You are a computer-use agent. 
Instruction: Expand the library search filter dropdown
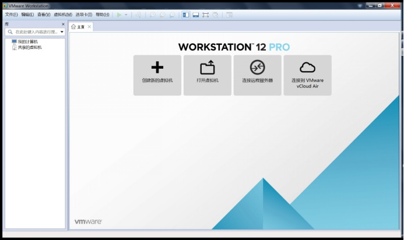(x=62, y=32)
